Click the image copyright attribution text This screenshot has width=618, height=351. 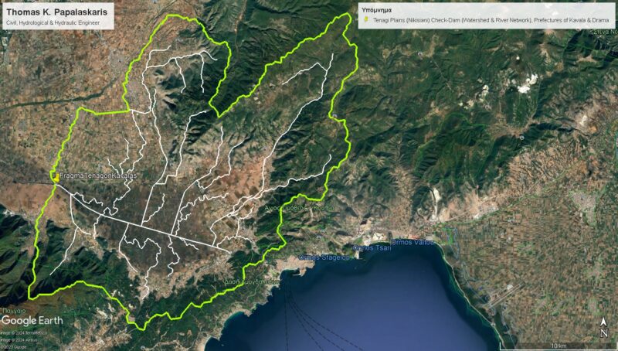click(23, 339)
